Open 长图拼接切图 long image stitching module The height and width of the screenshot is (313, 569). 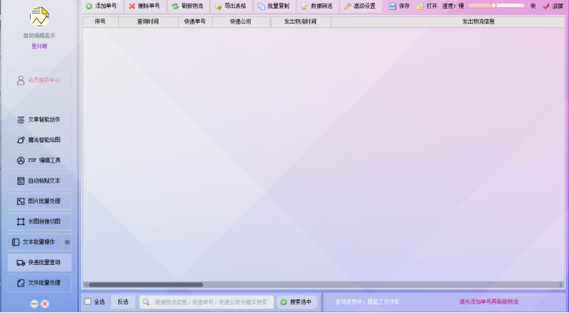[39, 221]
